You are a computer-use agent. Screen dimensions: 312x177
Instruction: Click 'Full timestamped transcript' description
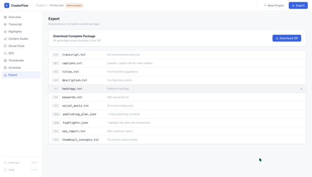pyautogui.click(x=123, y=55)
